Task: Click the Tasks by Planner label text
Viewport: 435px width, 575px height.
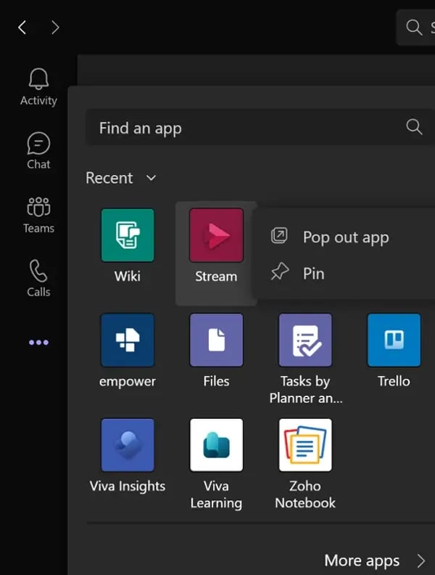Action: [306, 390]
